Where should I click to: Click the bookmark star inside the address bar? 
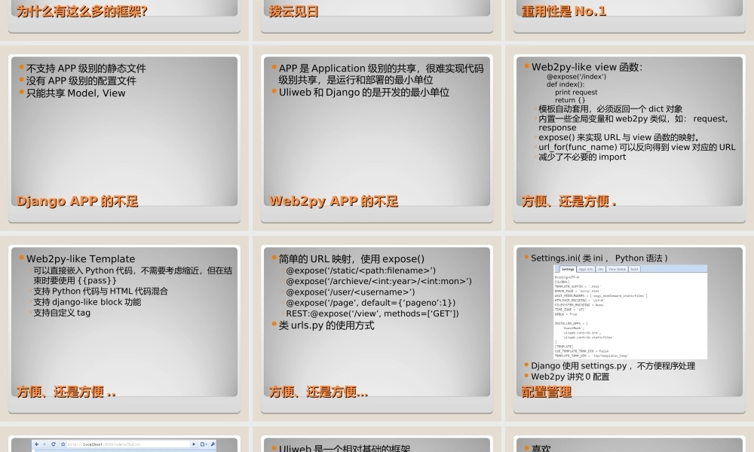point(63,444)
